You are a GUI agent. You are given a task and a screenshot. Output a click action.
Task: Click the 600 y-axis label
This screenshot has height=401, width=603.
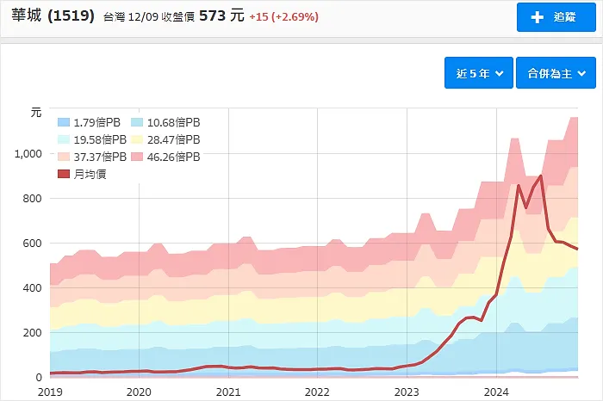coord(33,244)
